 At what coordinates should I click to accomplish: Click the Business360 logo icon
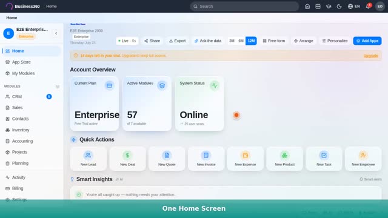coord(9,6)
